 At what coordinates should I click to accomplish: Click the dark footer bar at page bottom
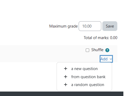(62, 94)
